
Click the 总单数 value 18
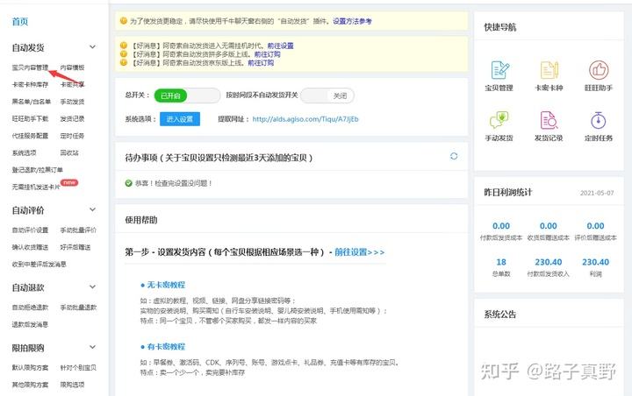pos(501,262)
